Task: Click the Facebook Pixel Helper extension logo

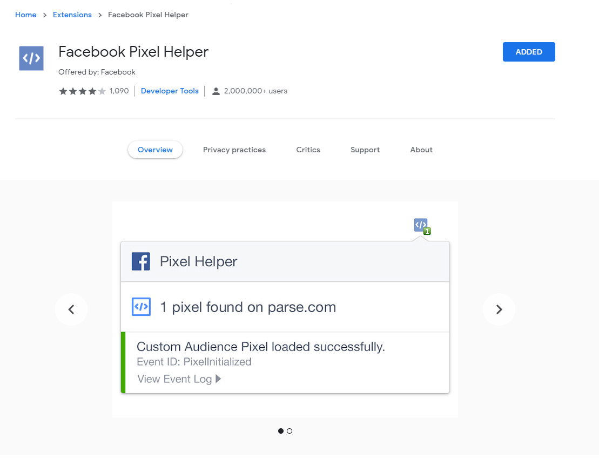Action: (31, 57)
